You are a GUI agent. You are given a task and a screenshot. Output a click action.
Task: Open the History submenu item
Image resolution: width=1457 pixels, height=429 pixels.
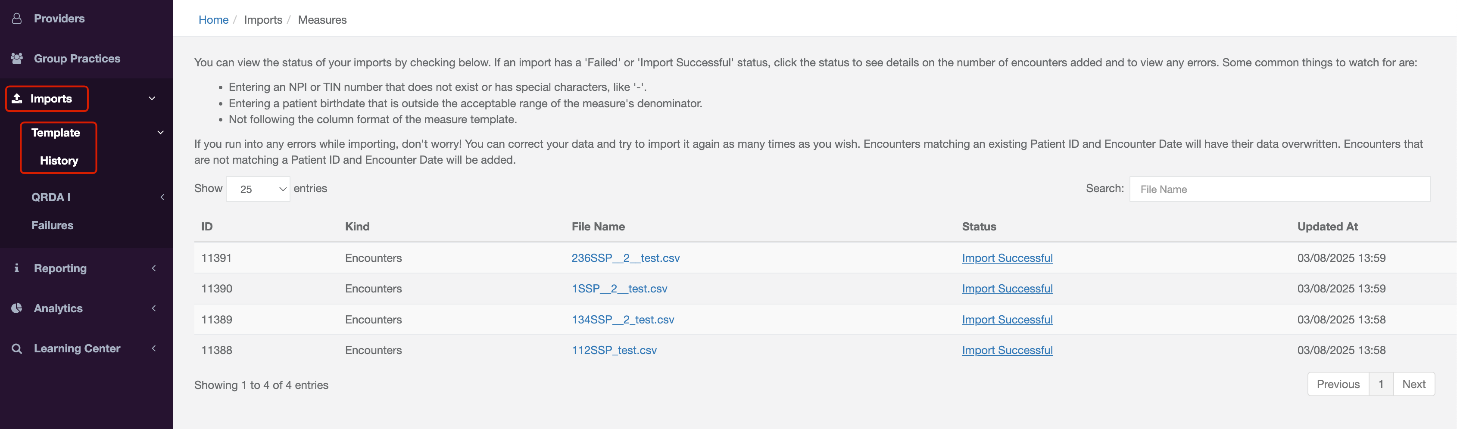(59, 161)
